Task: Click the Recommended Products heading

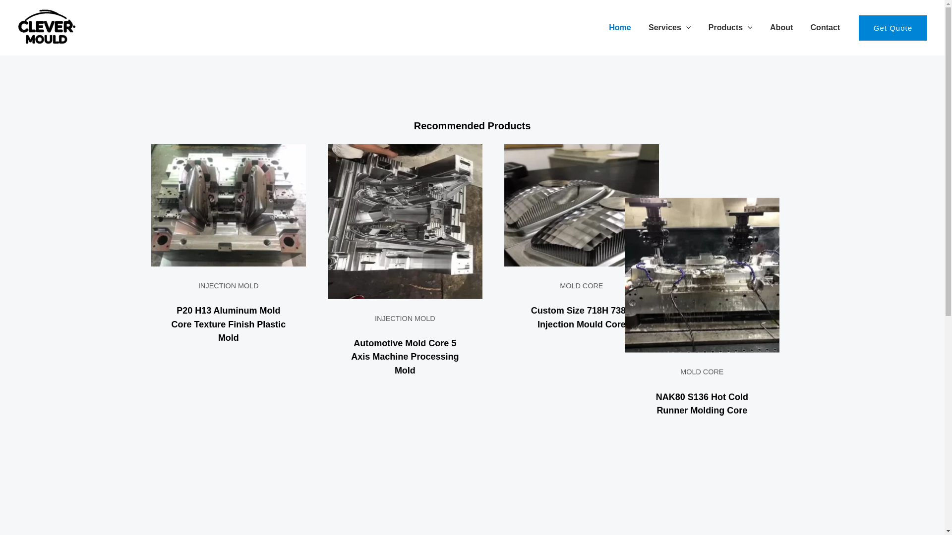Action: tap(472, 126)
